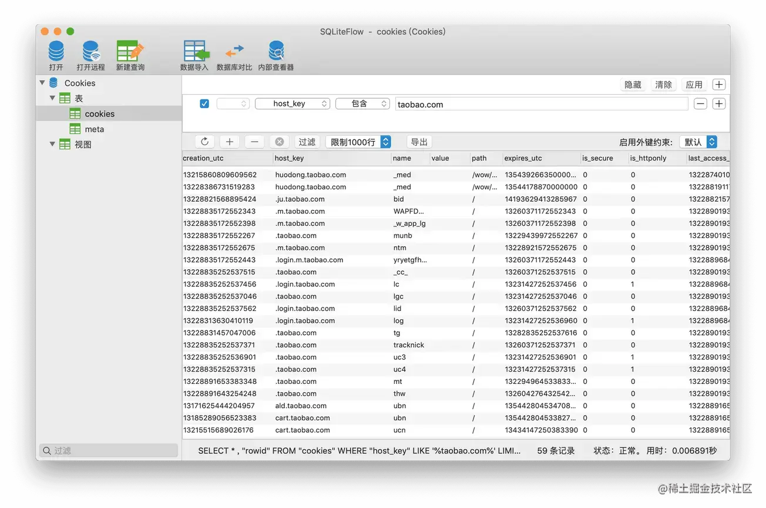This screenshot has width=766, height=508.
Task: Click expires_utc cell 14193629413285967
Action: pyautogui.click(x=540, y=199)
